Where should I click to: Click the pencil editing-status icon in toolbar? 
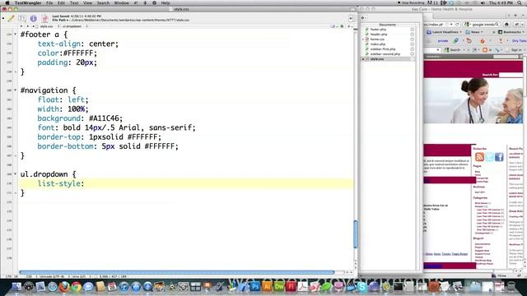click(x=11, y=18)
